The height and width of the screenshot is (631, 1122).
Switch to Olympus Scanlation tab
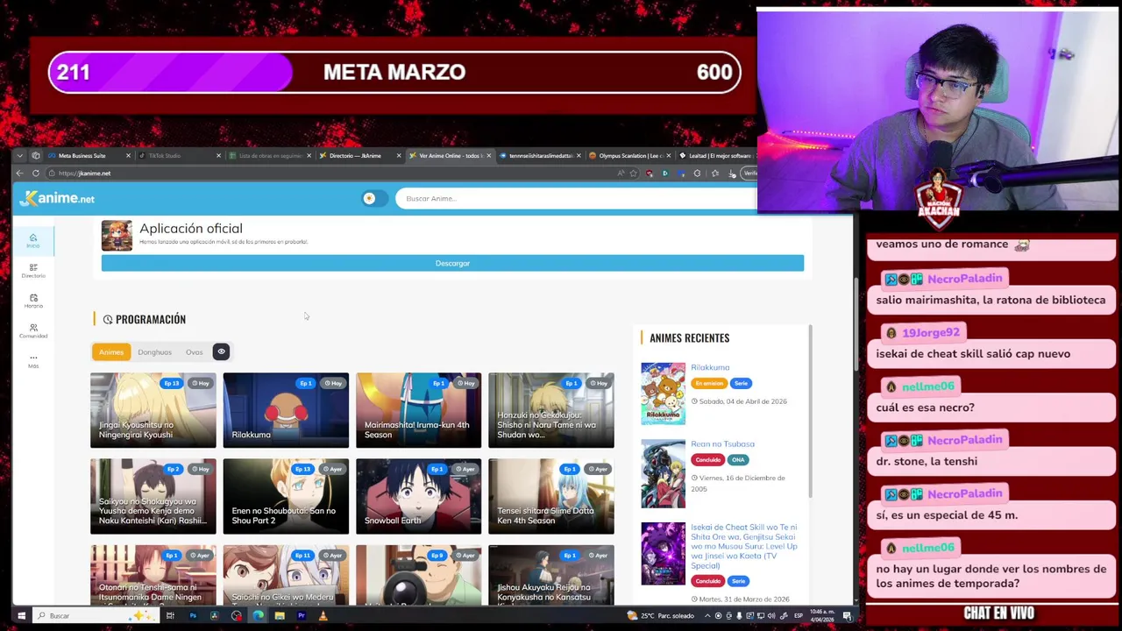point(629,155)
